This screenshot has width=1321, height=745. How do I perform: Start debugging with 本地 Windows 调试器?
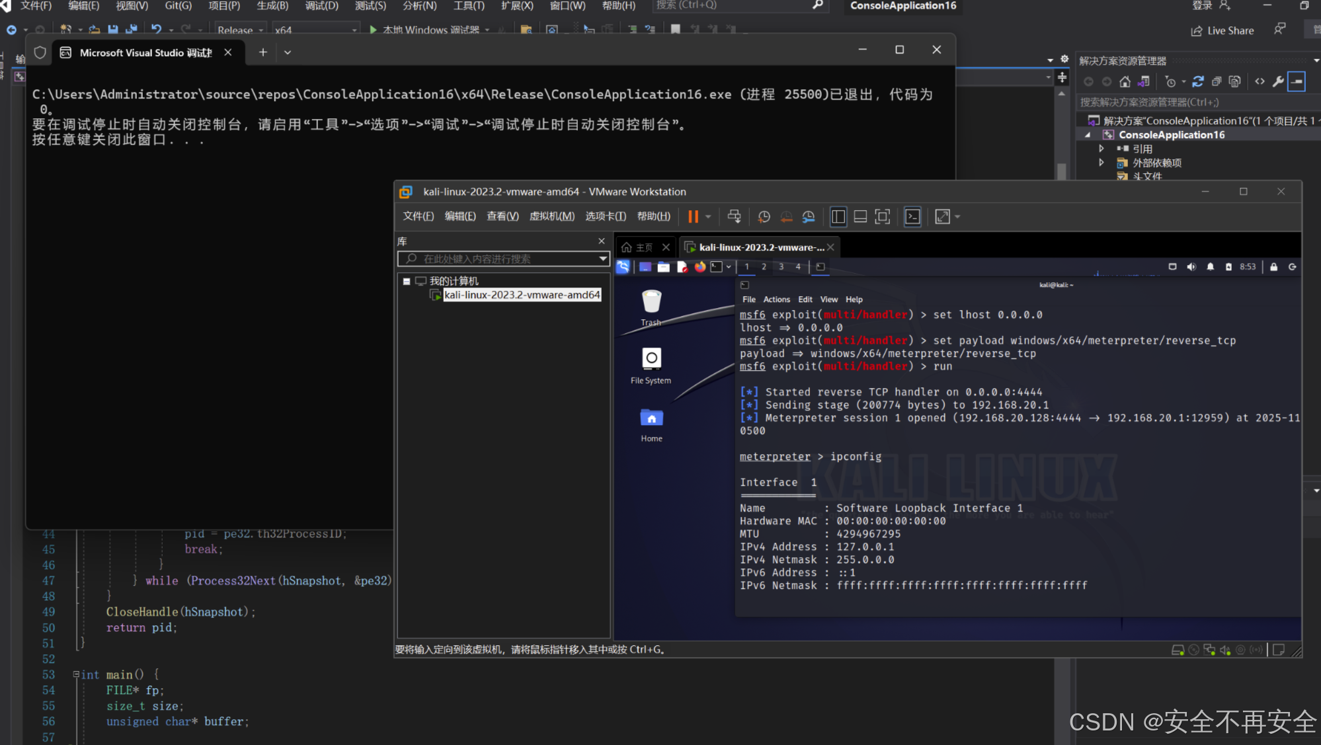[x=424, y=30]
